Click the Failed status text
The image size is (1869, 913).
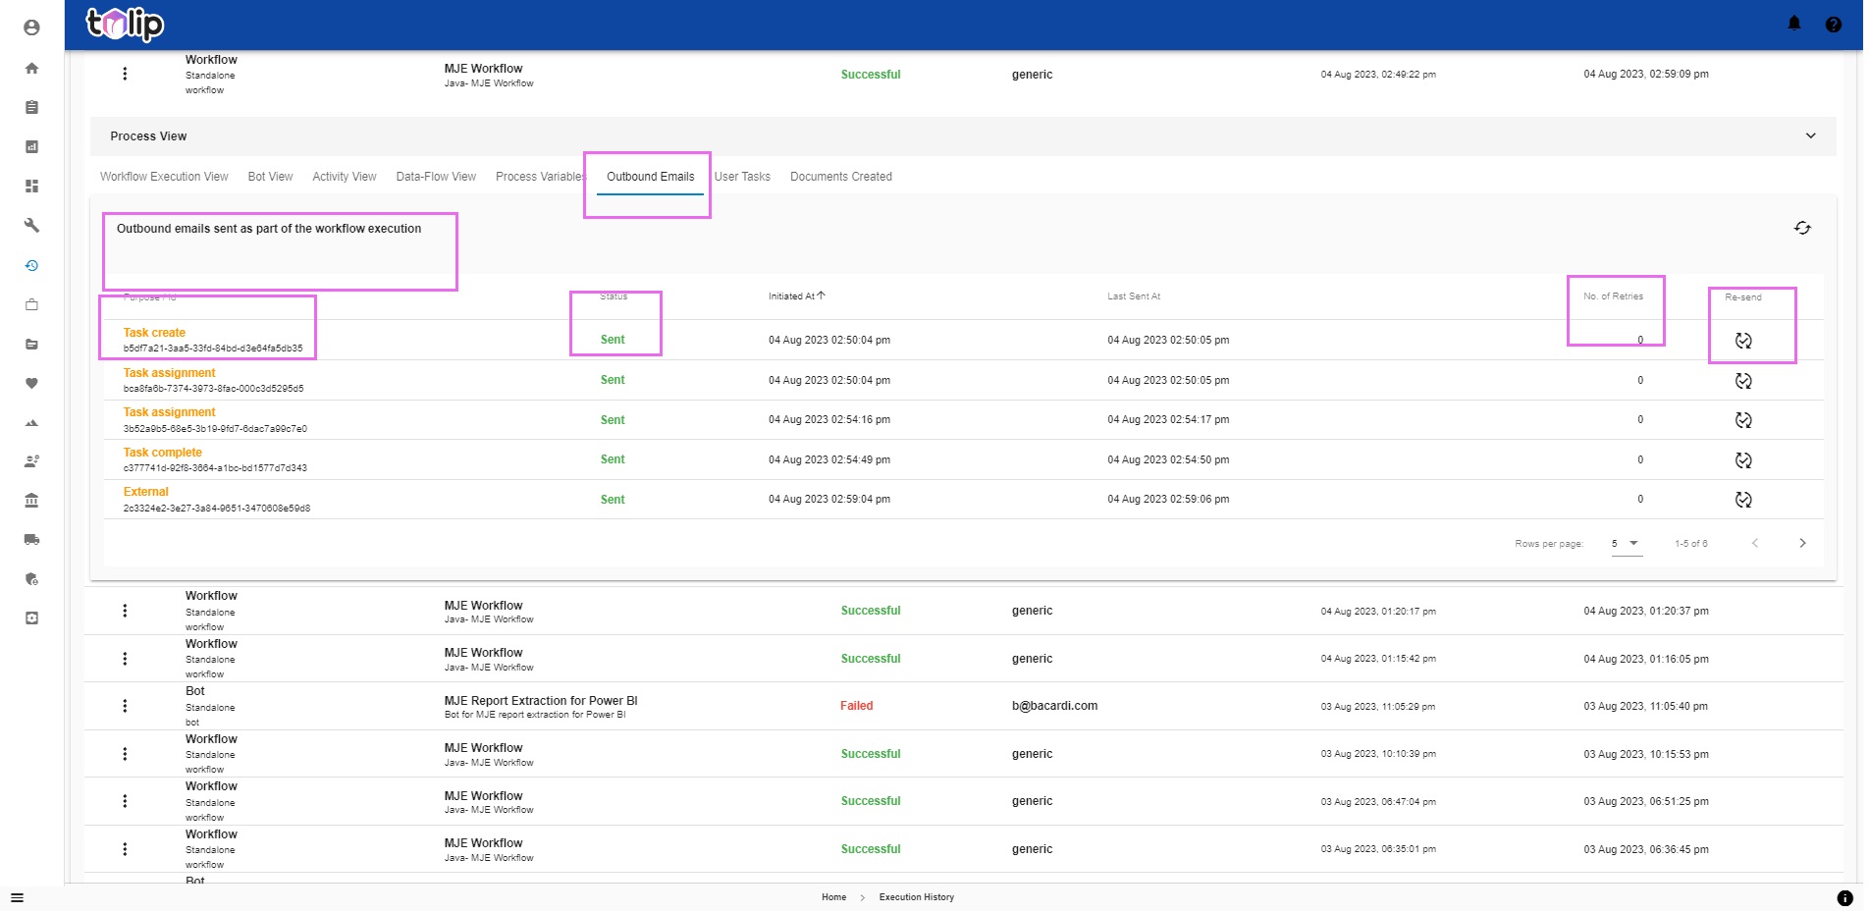tap(856, 706)
